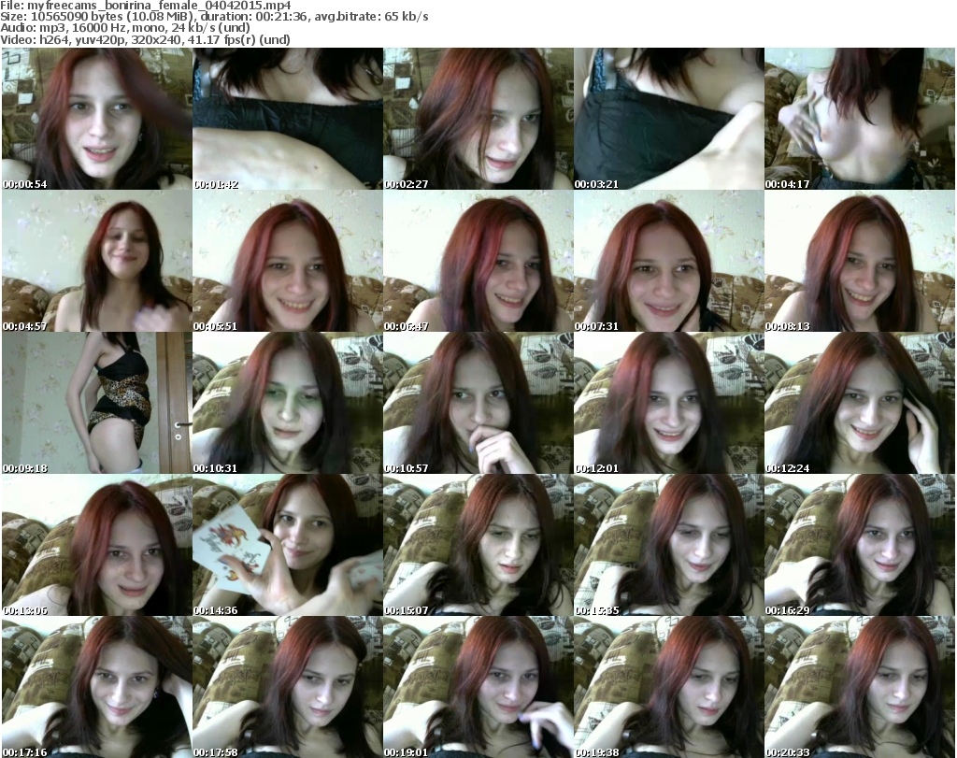
Task: Select the 00:17:16 thumbnail
Action: tap(97, 687)
